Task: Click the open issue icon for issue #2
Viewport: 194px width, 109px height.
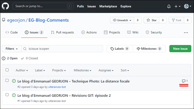Action: point(14,81)
